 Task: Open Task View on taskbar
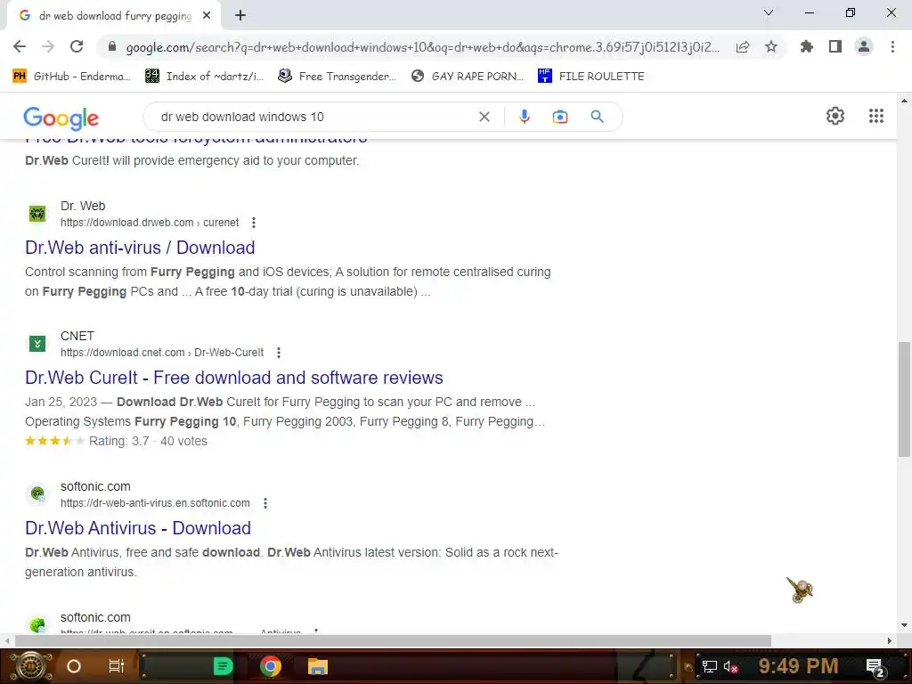[x=117, y=666]
